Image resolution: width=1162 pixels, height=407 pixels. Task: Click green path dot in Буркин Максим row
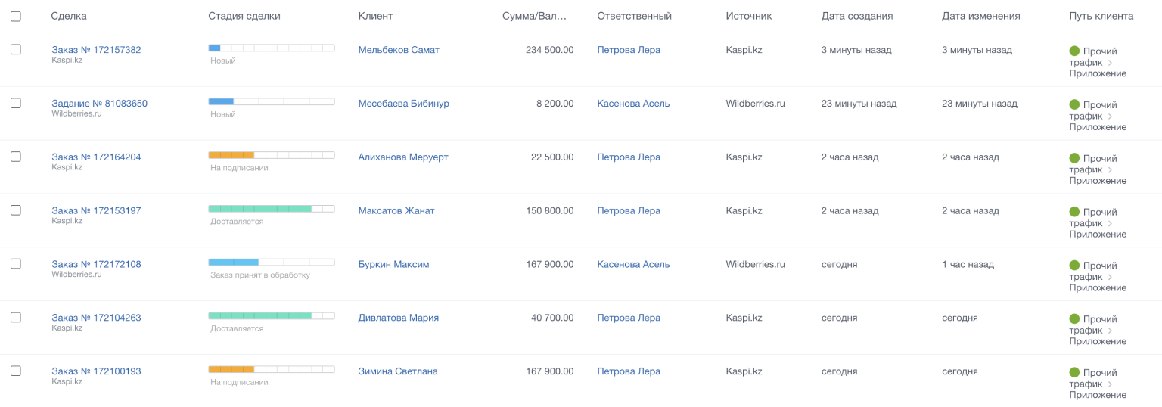pyautogui.click(x=1074, y=266)
